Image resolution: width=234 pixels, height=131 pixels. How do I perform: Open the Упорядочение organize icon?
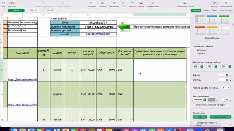[x=226, y=3]
